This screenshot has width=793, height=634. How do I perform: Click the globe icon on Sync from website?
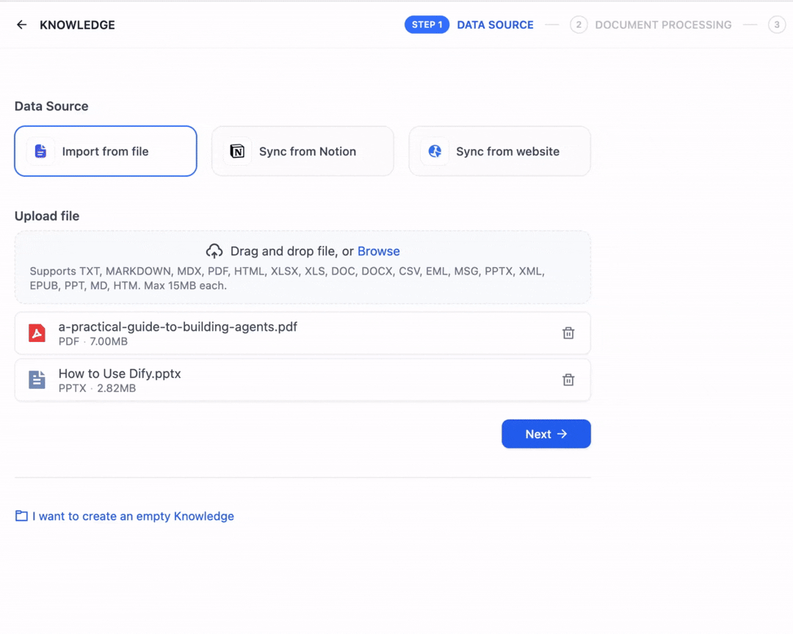pyautogui.click(x=435, y=151)
